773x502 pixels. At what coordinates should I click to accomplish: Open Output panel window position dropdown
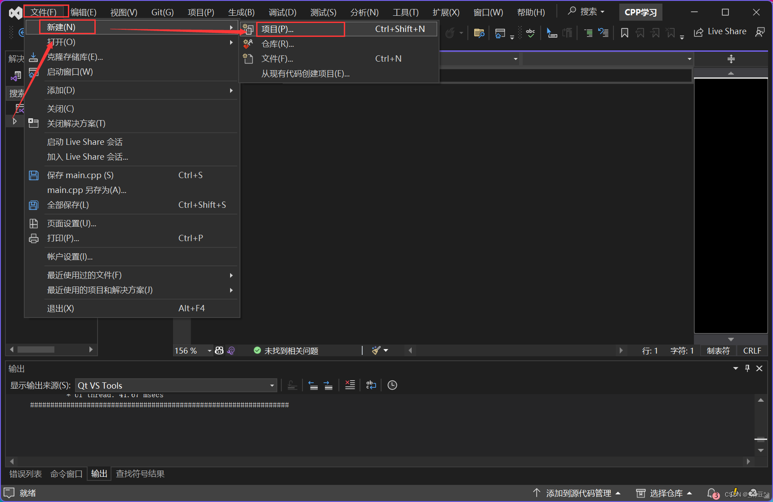point(736,368)
